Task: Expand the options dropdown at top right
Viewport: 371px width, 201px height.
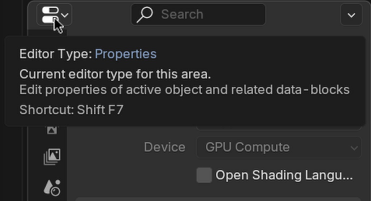Action: pos(351,15)
